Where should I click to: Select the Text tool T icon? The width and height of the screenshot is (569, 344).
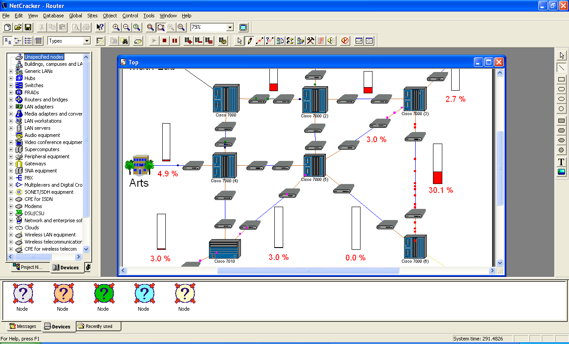tap(561, 162)
